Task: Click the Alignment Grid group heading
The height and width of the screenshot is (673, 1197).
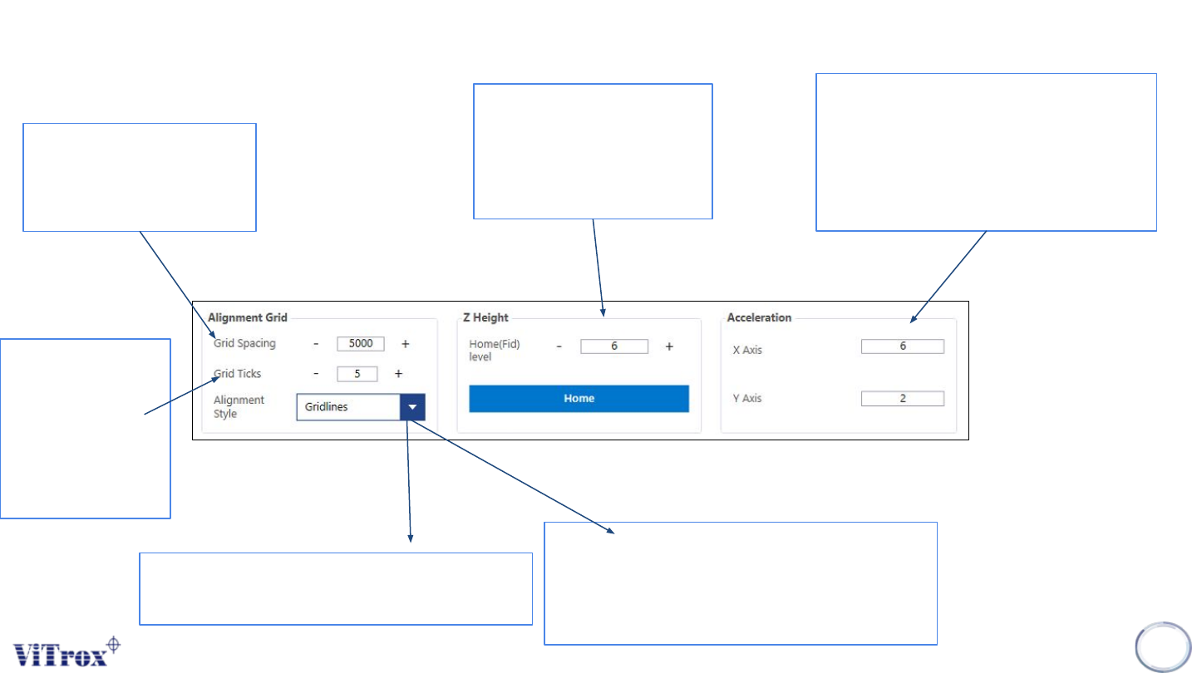Action: pos(248,317)
